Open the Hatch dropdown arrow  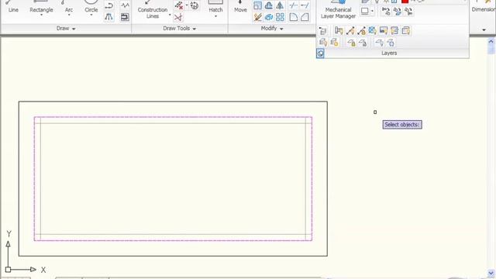point(215,16)
